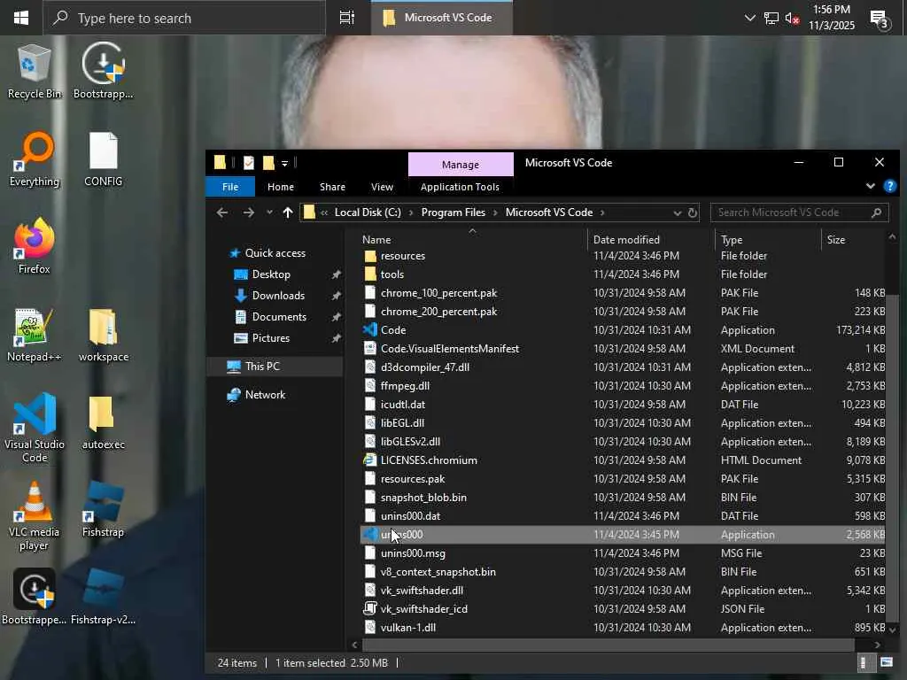Open the address bar history dropdown
This screenshot has height=680, width=907.
677,212
